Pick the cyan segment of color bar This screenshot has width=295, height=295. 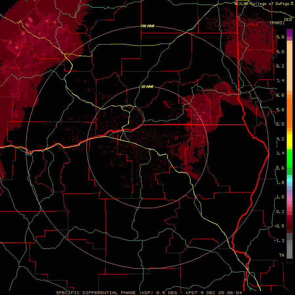click(x=289, y=180)
